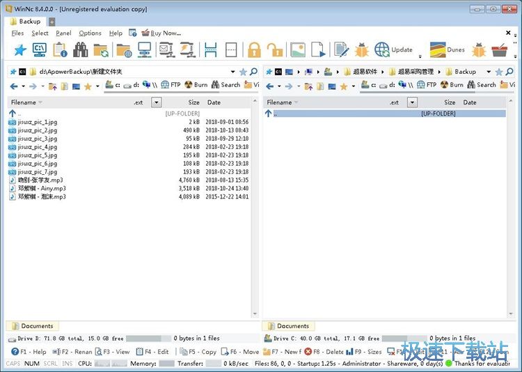This screenshot has height=372, width=522.
Task: Click the FTP globe icon in left panel
Action: click(x=171, y=85)
